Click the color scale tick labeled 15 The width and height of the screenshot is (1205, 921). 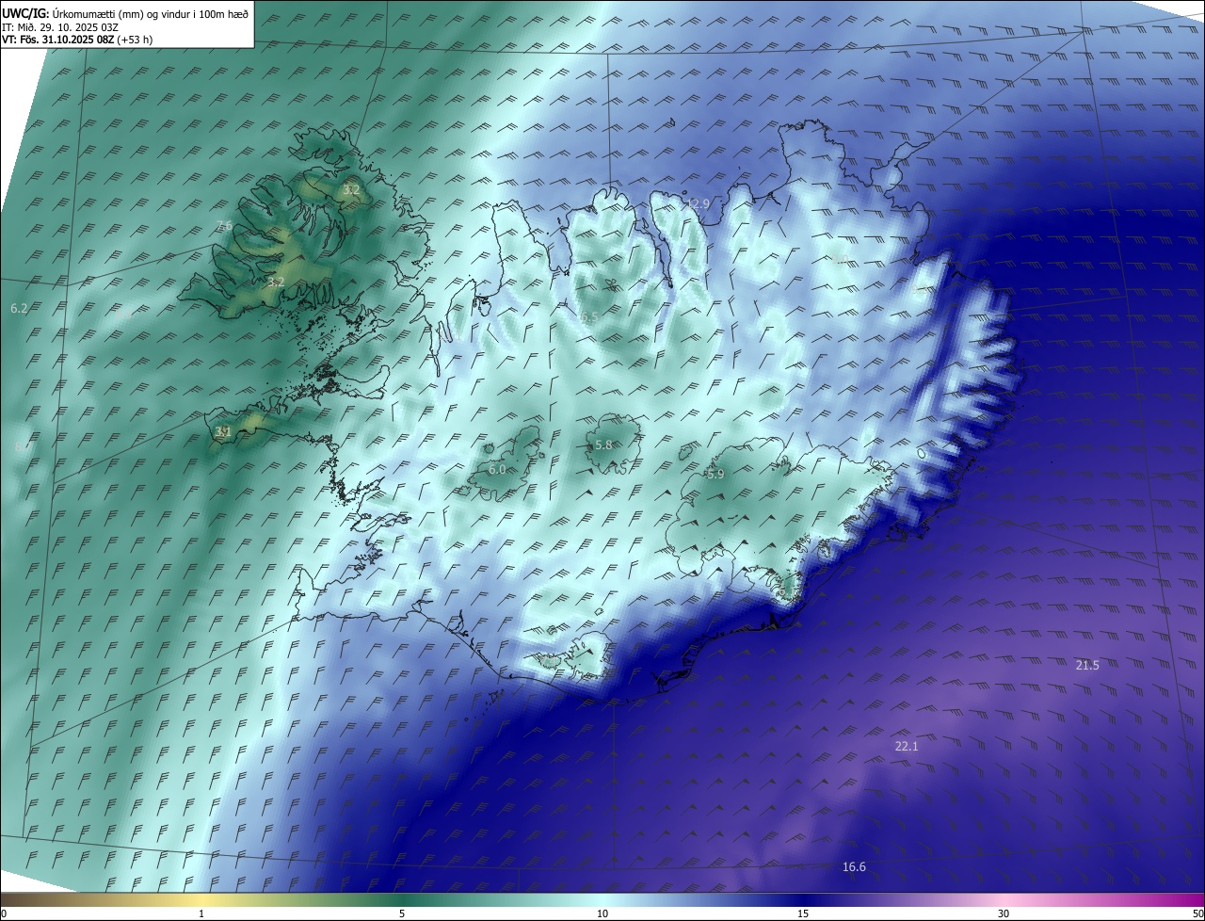[803, 913]
